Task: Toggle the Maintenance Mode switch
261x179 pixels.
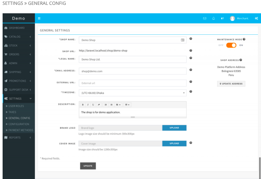Action: [x=231, y=45]
